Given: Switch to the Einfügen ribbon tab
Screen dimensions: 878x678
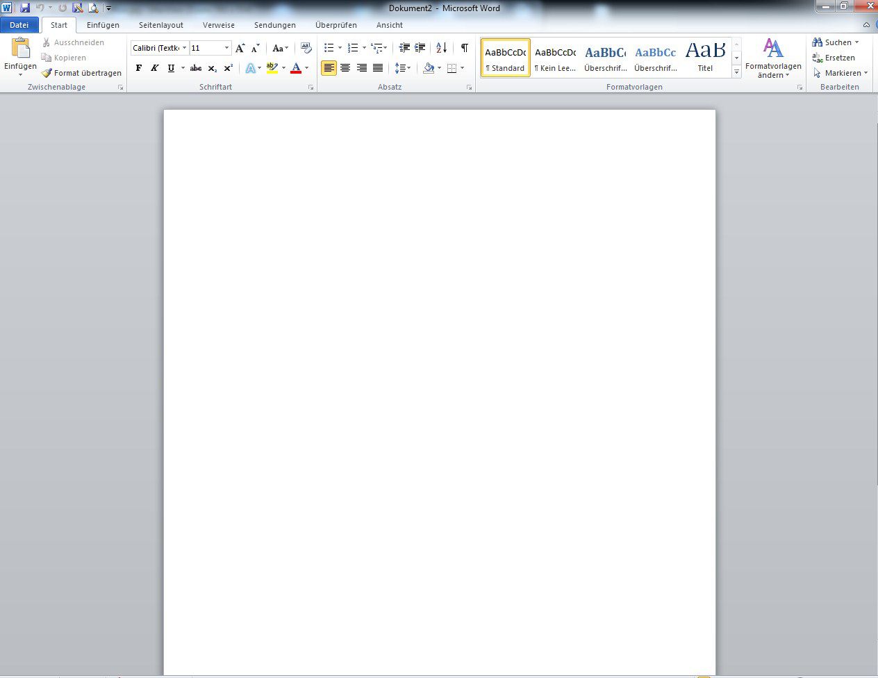Looking at the screenshot, I should point(103,25).
